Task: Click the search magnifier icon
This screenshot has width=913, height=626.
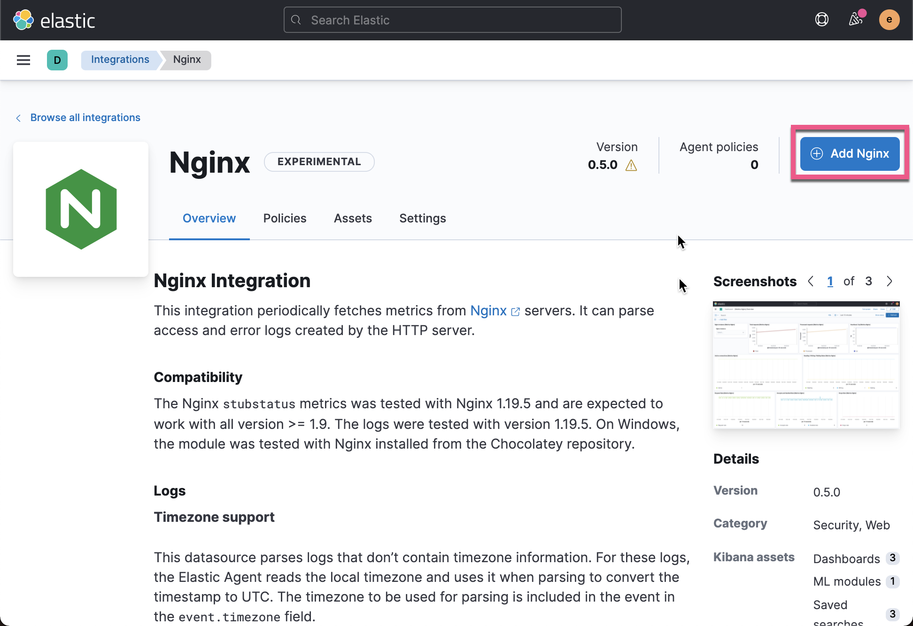Action: pyautogui.click(x=296, y=20)
